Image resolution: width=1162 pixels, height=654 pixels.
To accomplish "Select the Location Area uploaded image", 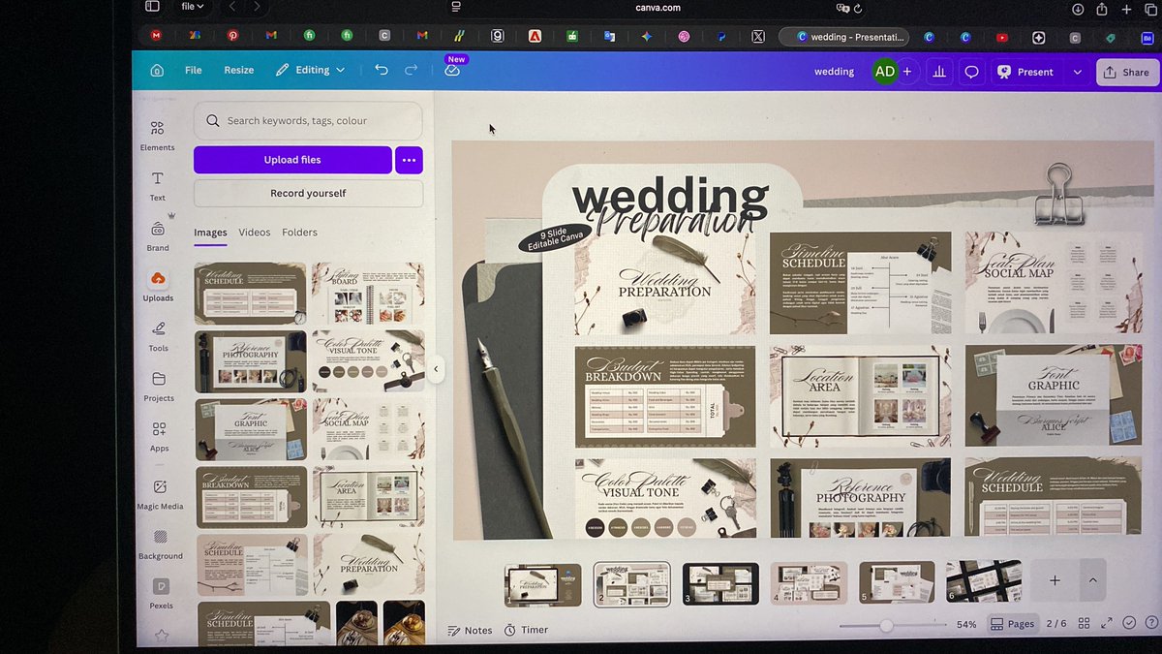I will (368, 496).
